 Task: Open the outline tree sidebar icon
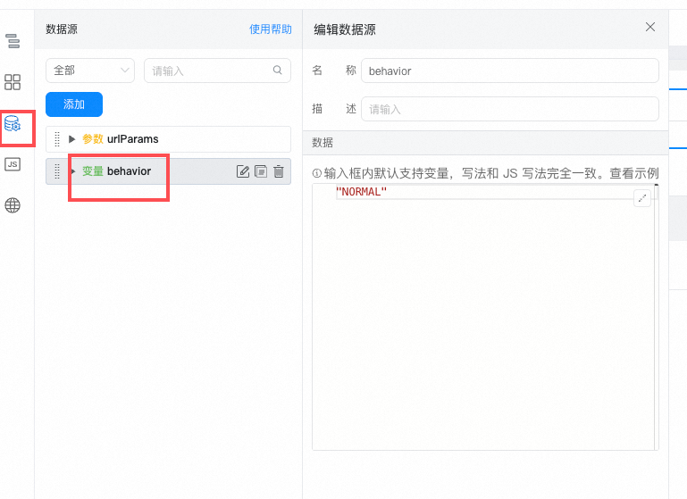pos(13,41)
